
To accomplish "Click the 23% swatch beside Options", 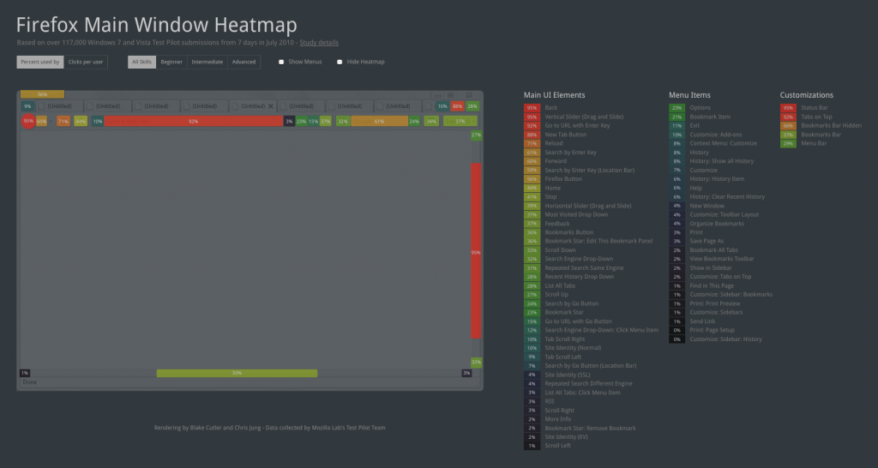I will click(677, 107).
